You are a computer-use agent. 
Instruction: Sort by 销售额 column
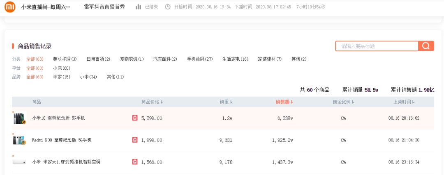coord(284,102)
